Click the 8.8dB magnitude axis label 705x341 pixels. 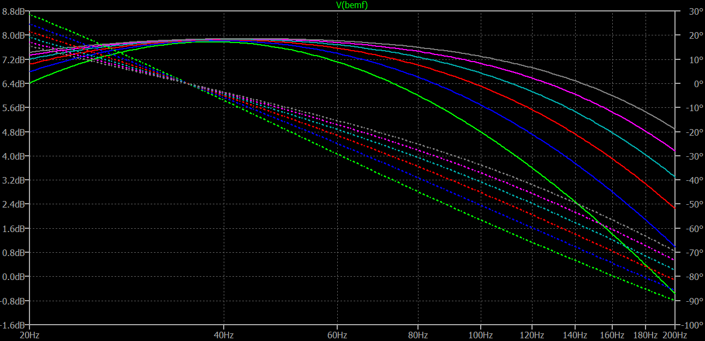[15, 11]
